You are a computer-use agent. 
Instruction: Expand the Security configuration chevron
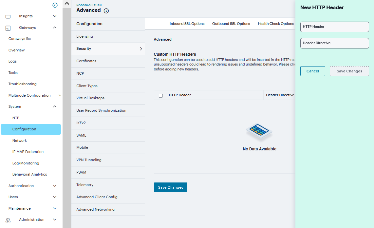tap(141, 49)
